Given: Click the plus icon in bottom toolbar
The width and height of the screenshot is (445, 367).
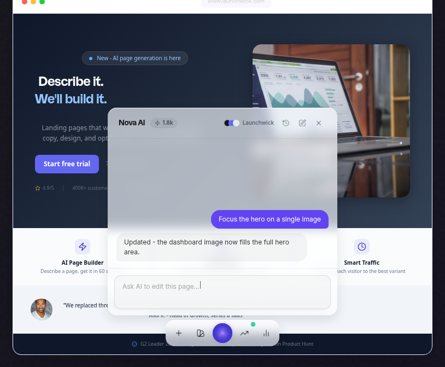Looking at the screenshot, I should coord(179,333).
